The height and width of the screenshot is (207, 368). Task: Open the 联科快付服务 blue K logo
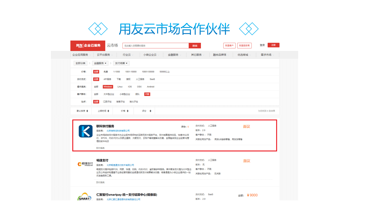[86, 131]
